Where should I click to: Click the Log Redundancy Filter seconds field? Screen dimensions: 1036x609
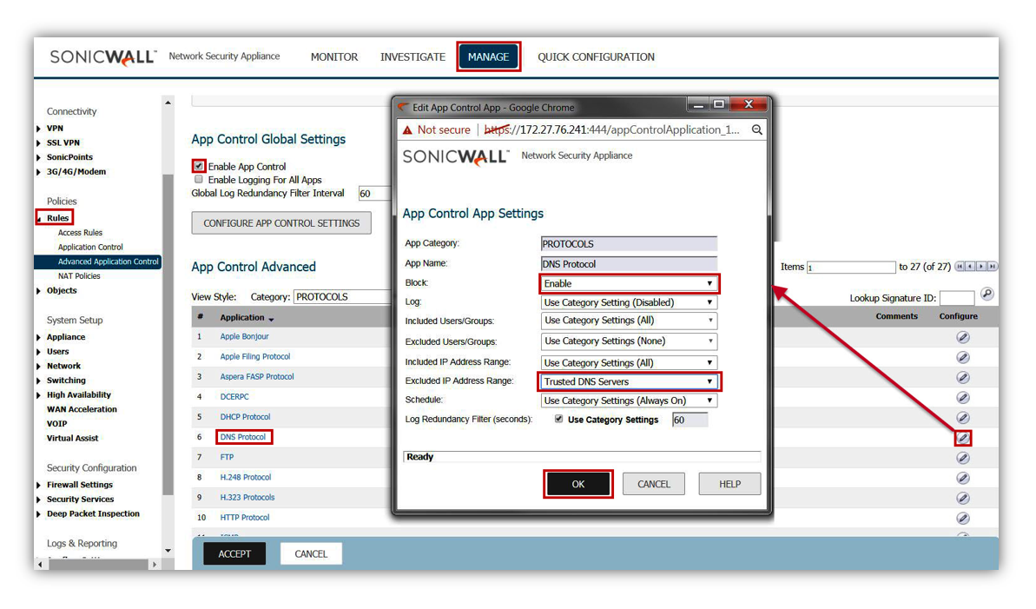click(x=690, y=420)
